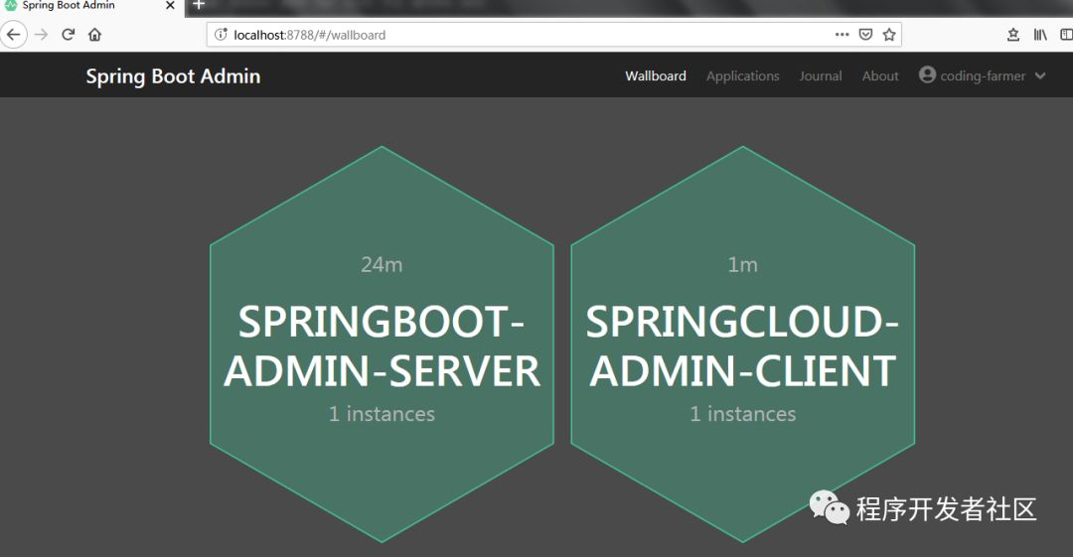Click the Spring Boot Admin brand title
The height and width of the screenshot is (557, 1073).
[x=173, y=75]
